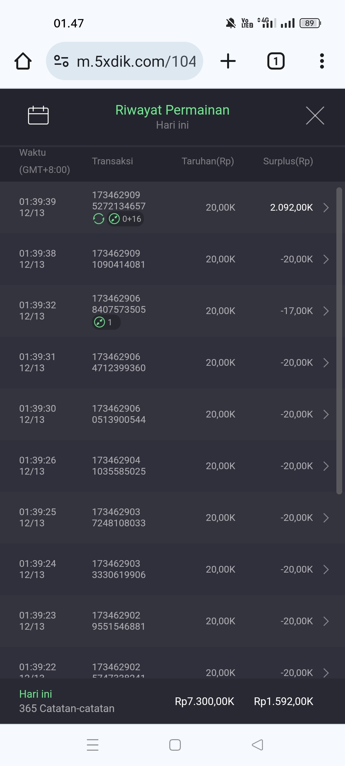Click the m.5xdik.com address bar
The image size is (345, 766).
pyautogui.click(x=136, y=61)
